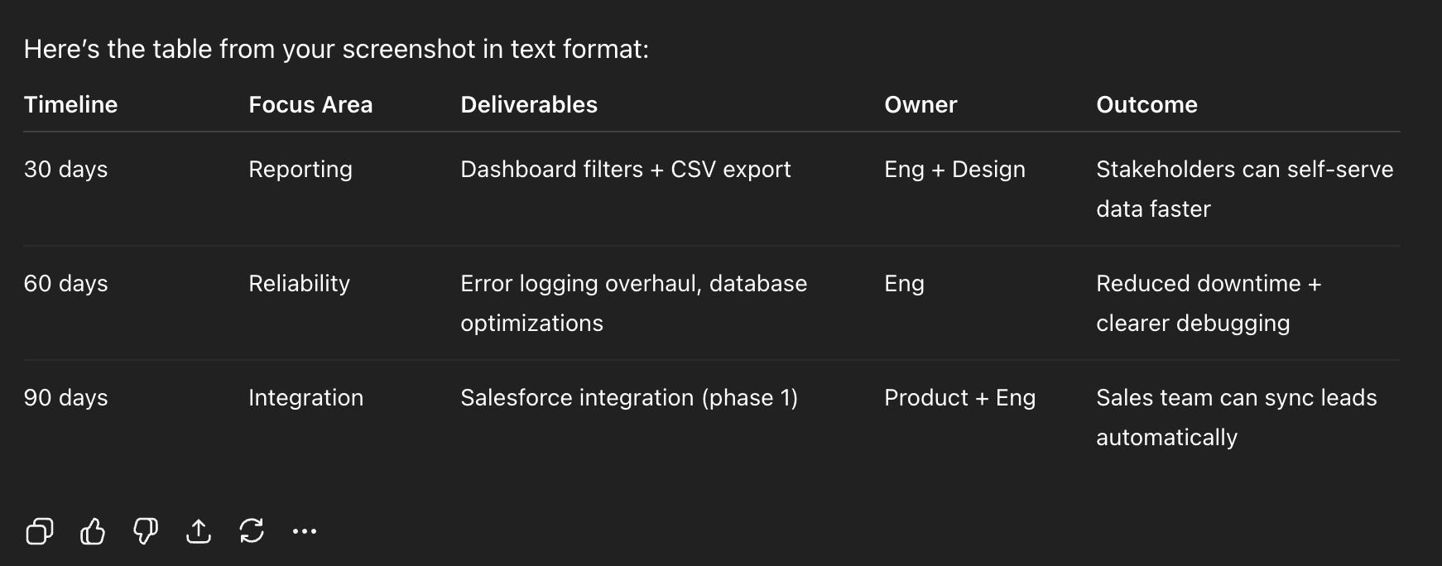Click the Product + Eng owner cell

pyautogui.click(x=960, y=398)
